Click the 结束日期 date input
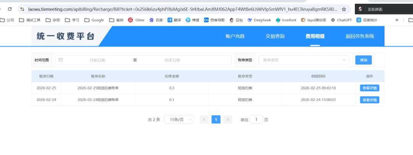This screenshot has width=413, height=155. tap(172, 60)
